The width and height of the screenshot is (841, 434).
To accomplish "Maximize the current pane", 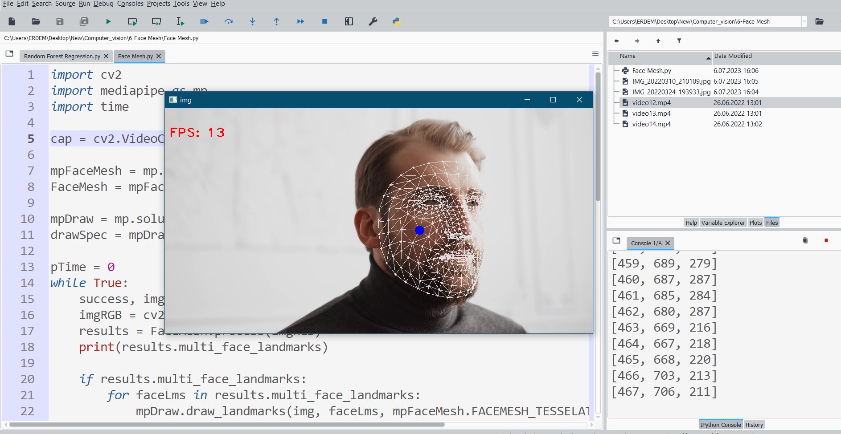I will point(349,21).
